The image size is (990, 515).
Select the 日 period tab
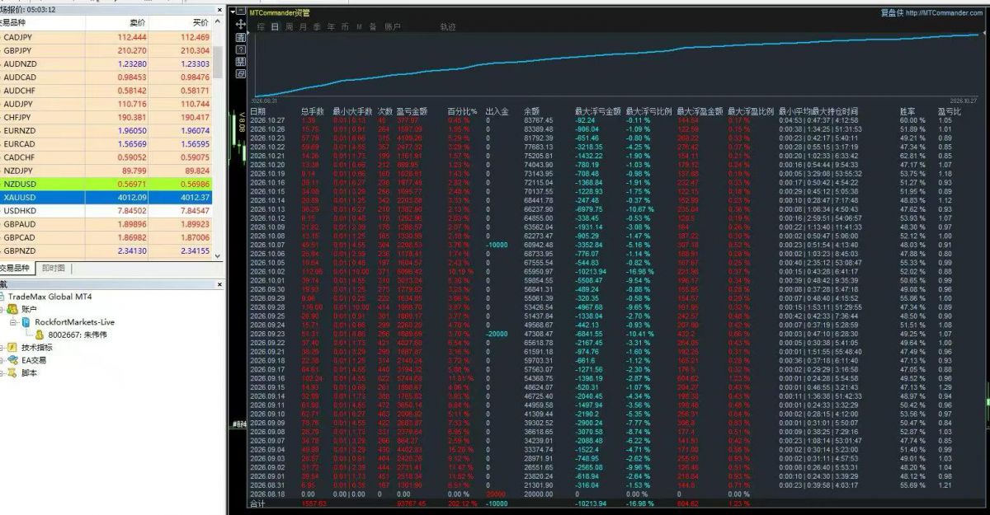[274, 27]
